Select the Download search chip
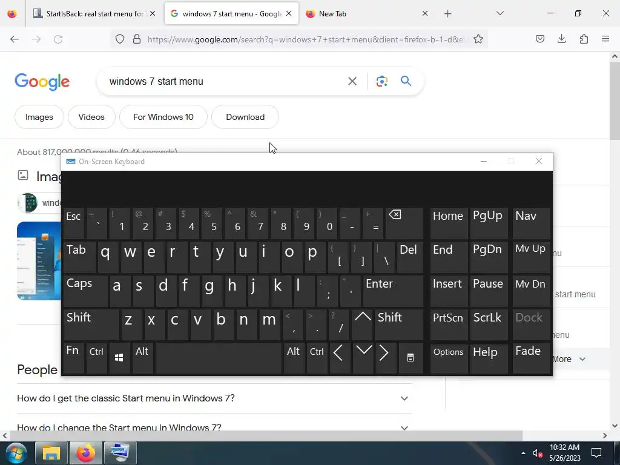The image size is (620, 465). tap(245, 117)
